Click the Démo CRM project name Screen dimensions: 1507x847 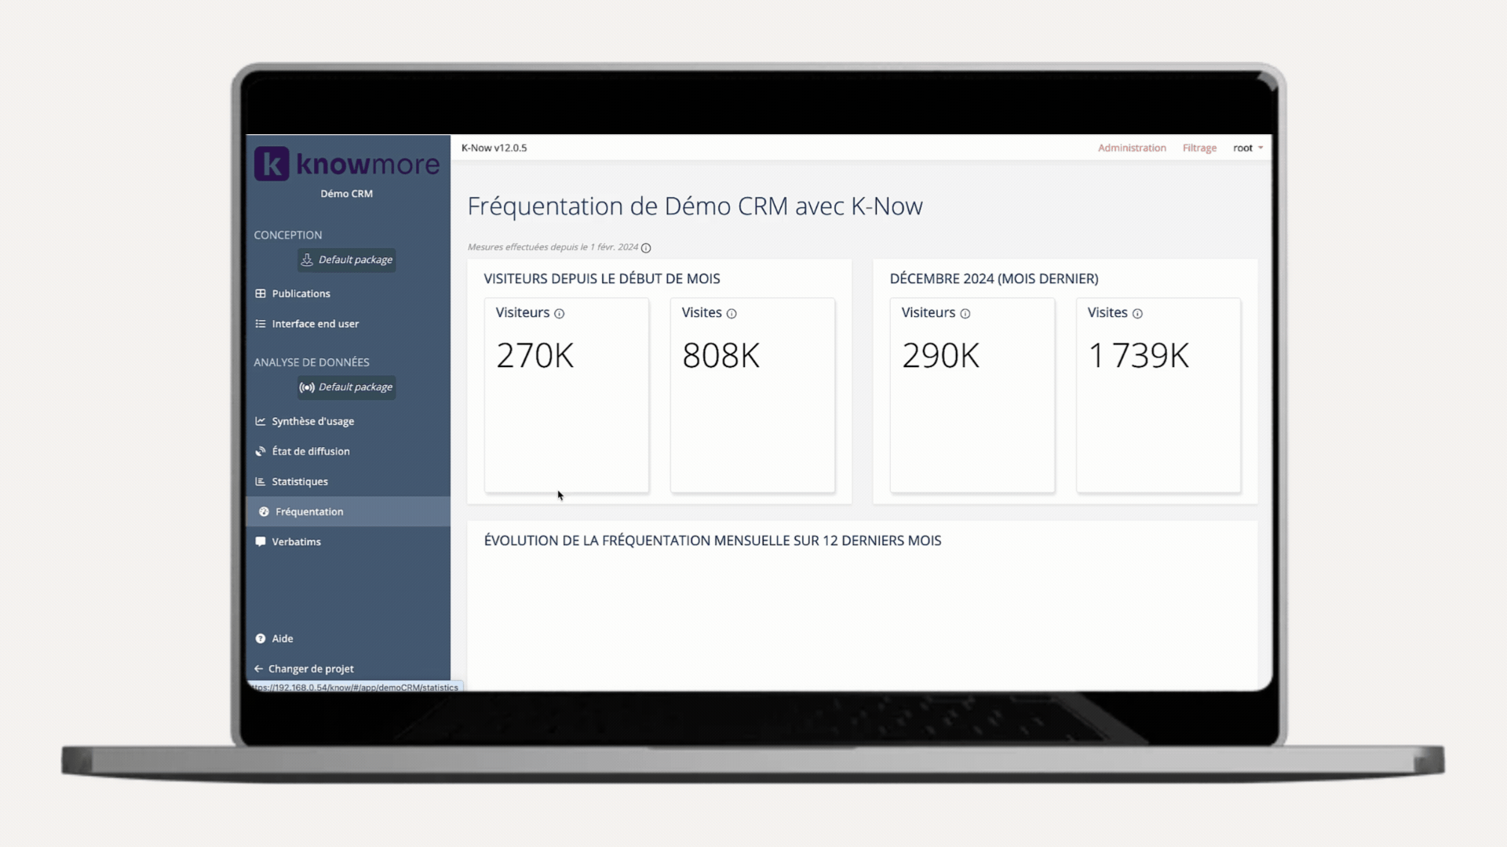pos(346,194)
